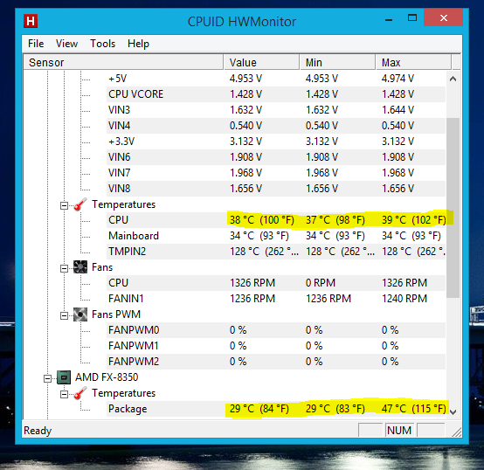
Task: Click the AMD FX-8350 processor chip icon
Action: 64,377
